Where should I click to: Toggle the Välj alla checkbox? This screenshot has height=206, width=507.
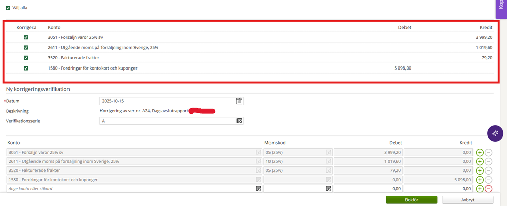pos(8,8)
